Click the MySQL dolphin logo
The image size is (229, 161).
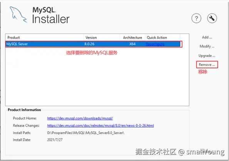pos(18,14)
